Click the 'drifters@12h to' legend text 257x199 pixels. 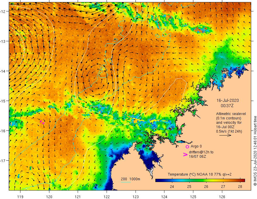[x=201, y=152]
